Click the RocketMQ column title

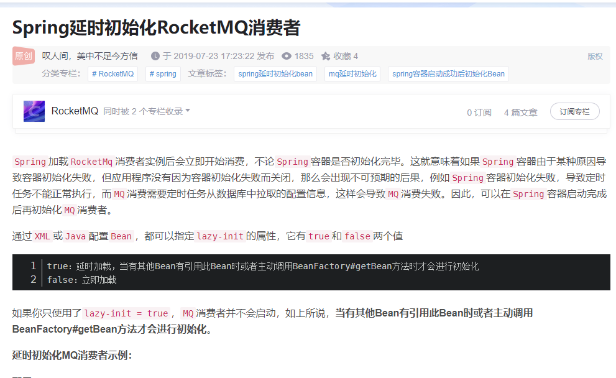[x=75, y=111]
